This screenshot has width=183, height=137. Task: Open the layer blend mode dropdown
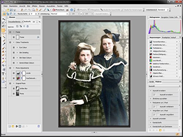click(x=16, y=21)
